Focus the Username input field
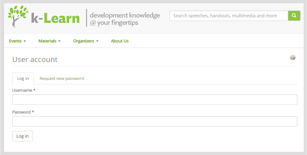 (155, 99)
